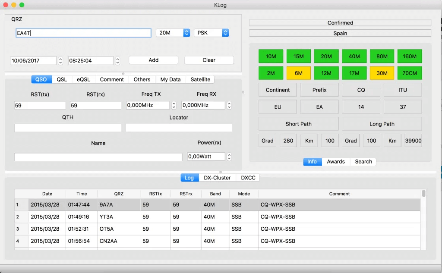The height and width of the screenshot is (273, 442).
Task: Select the 9A7A log entry
Action: coord(218,205)
